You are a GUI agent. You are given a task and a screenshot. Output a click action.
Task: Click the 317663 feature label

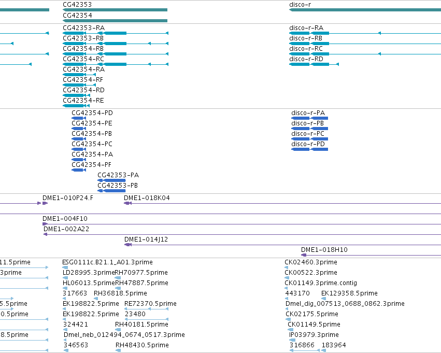coord(75,293)
